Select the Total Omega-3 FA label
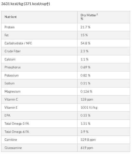 tap(17, 124)
